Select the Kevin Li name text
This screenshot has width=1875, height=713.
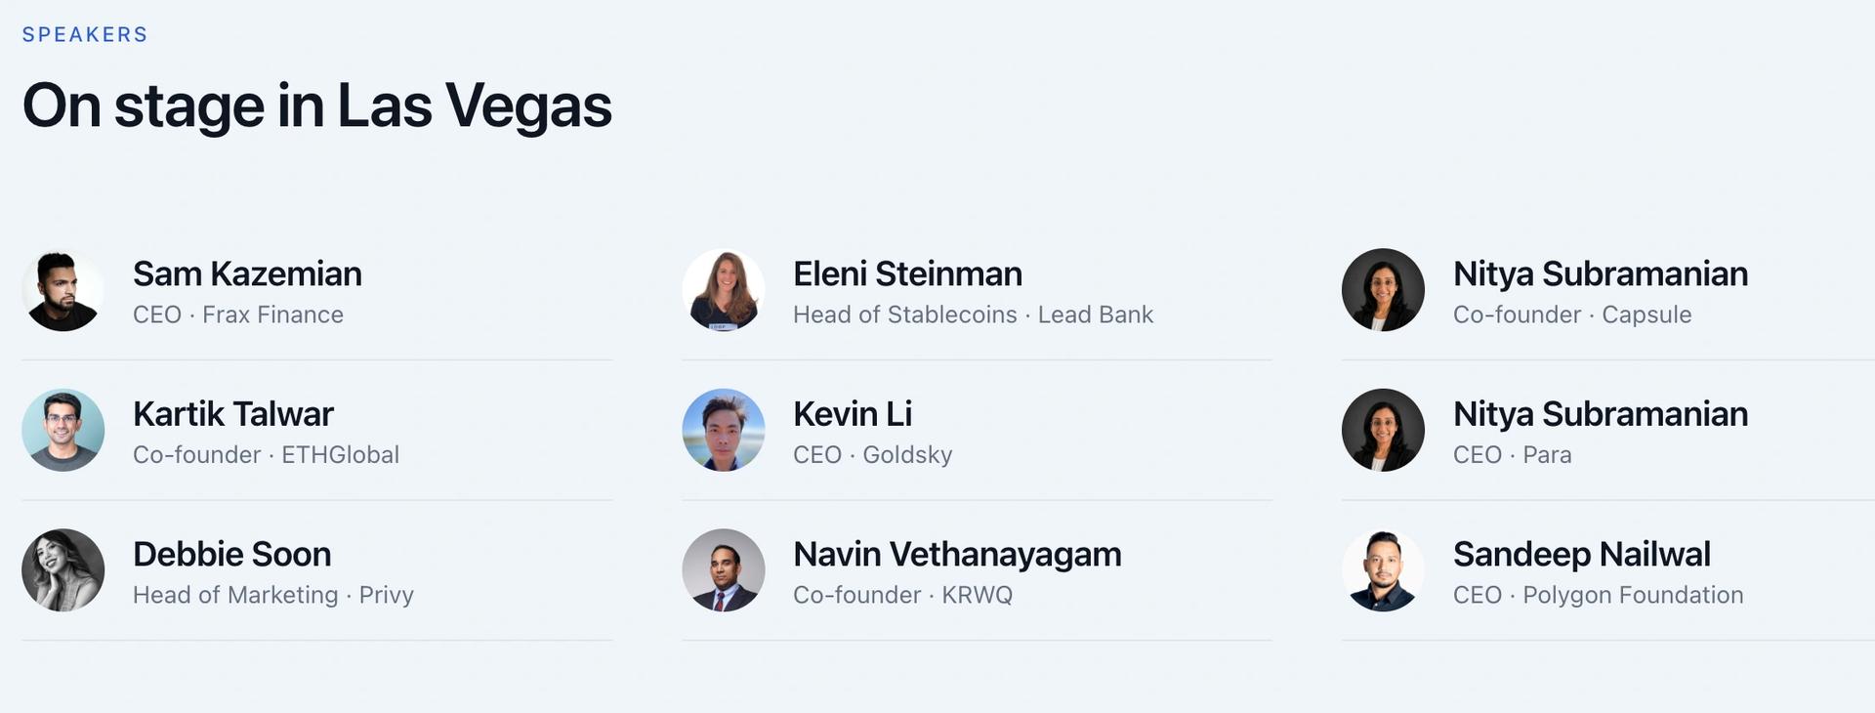(x=853, y=414)
